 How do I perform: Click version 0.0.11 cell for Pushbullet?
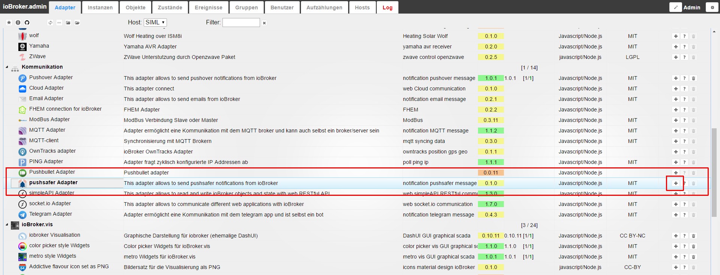coord(491,173)
